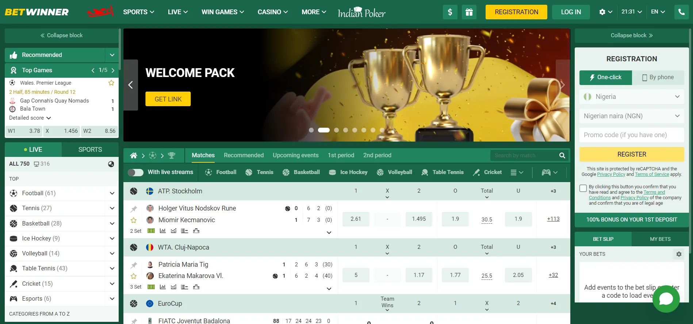Add Wales Premier League to favorites star
693x324 pixels.
pyautogui.click(x=111, y=83)
